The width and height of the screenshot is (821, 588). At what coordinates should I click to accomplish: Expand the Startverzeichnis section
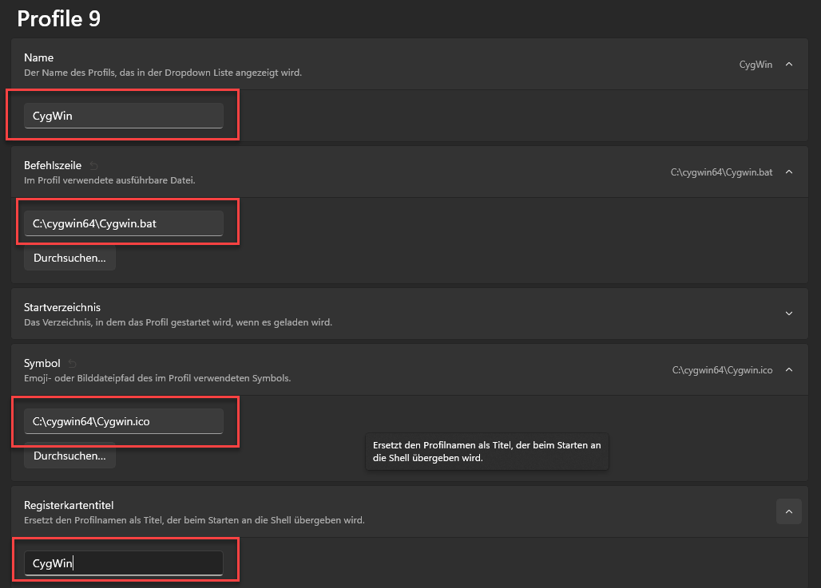coord(788,314)
